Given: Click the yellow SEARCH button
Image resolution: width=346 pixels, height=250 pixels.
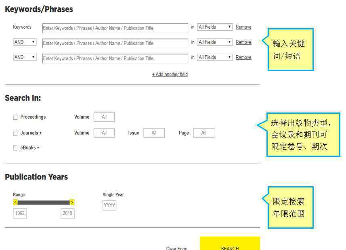Looking at the screenshot, I should point(230,244).
